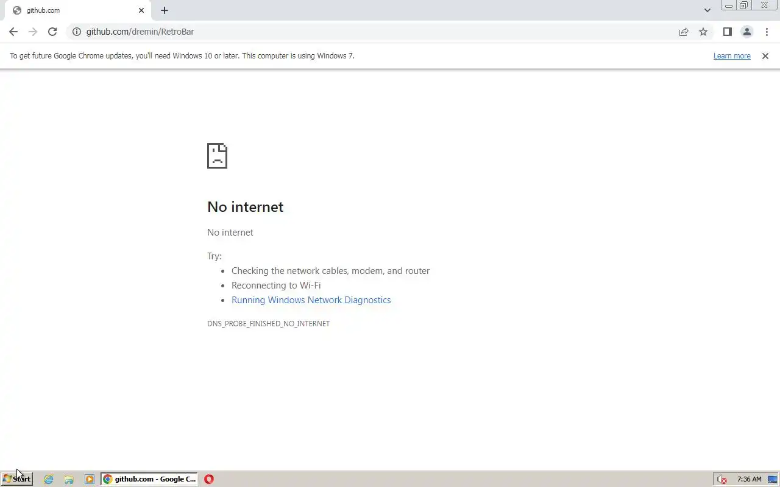Click the No internet heading

point(245,207)
